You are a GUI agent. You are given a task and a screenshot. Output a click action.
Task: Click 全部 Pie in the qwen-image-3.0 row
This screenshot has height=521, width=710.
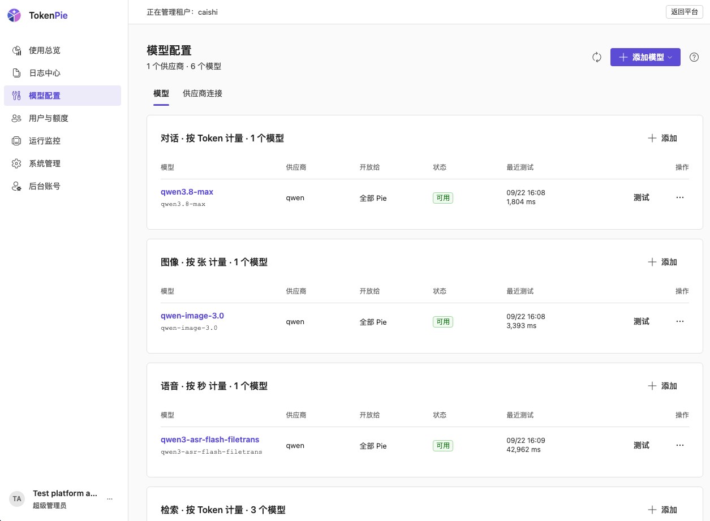(373, 322)
